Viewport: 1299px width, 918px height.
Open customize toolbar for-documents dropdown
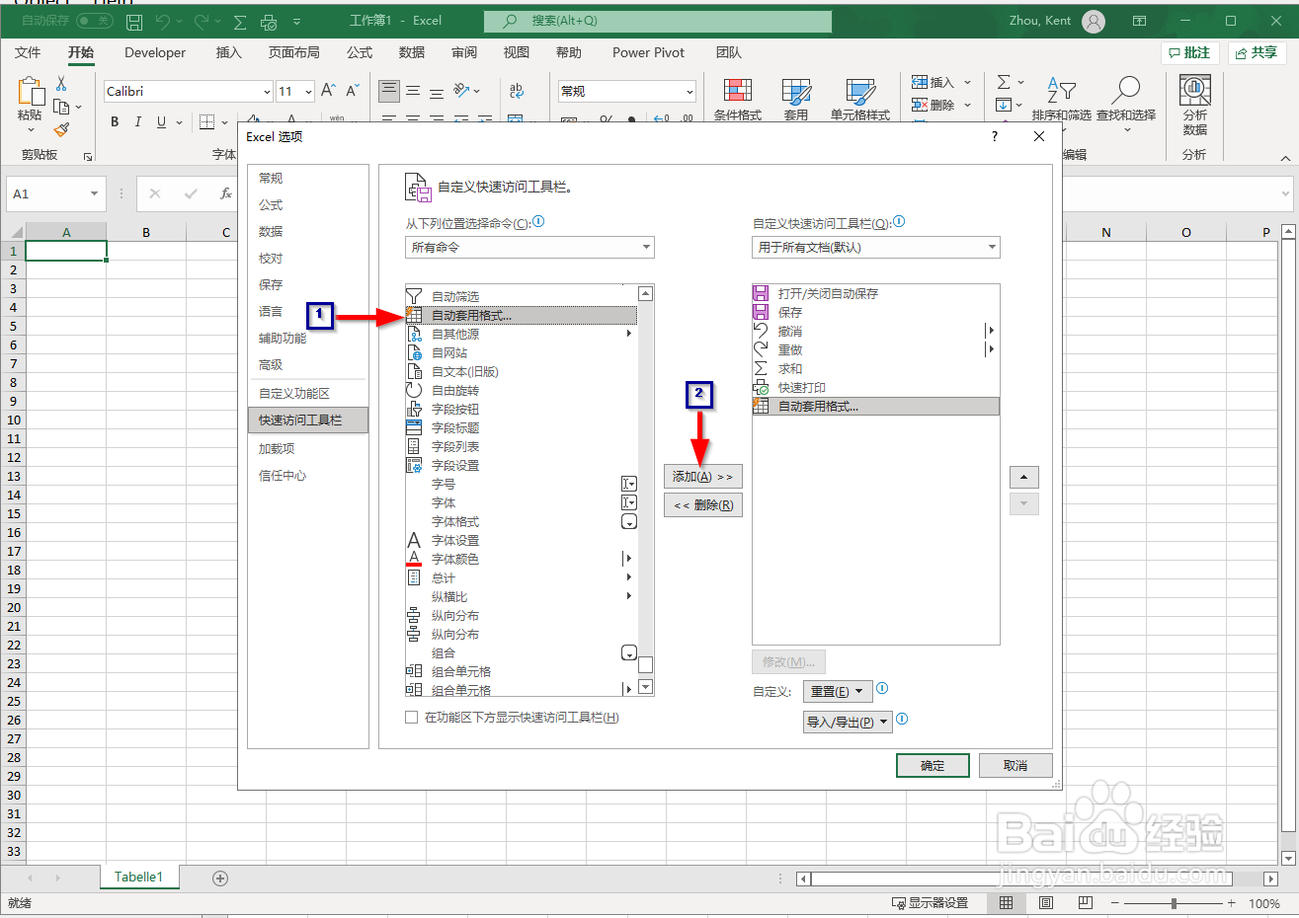pos(876,247)
